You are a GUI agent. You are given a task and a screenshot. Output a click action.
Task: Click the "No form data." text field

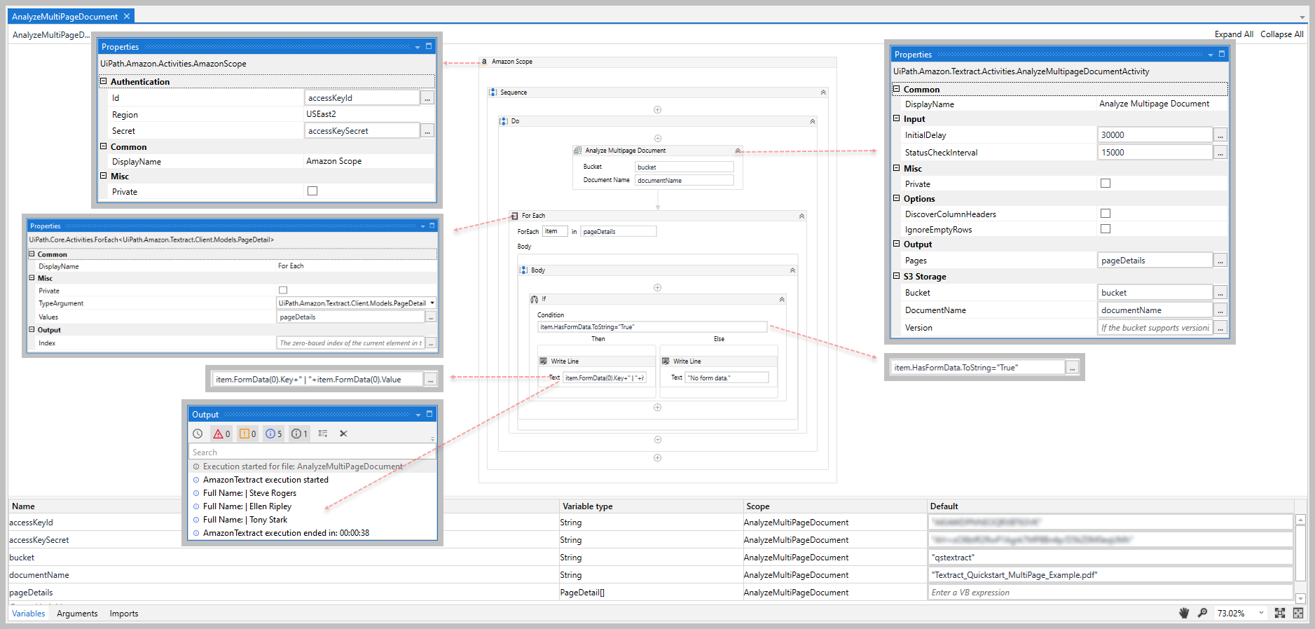click(727, 378)
